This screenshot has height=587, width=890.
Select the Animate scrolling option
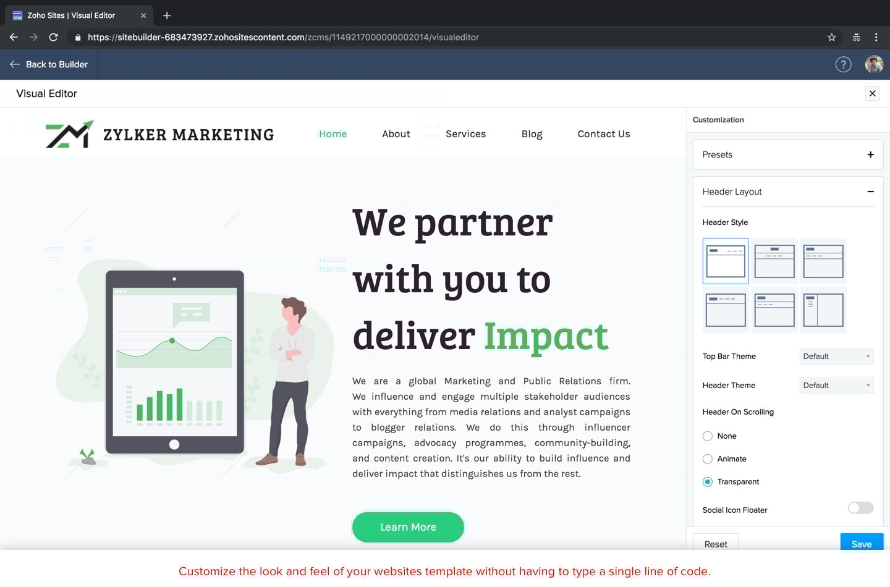click(x=708, y=459)
